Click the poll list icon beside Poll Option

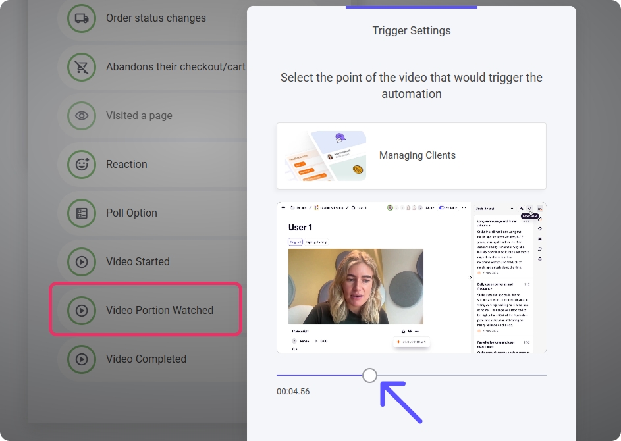pos(82,213)
